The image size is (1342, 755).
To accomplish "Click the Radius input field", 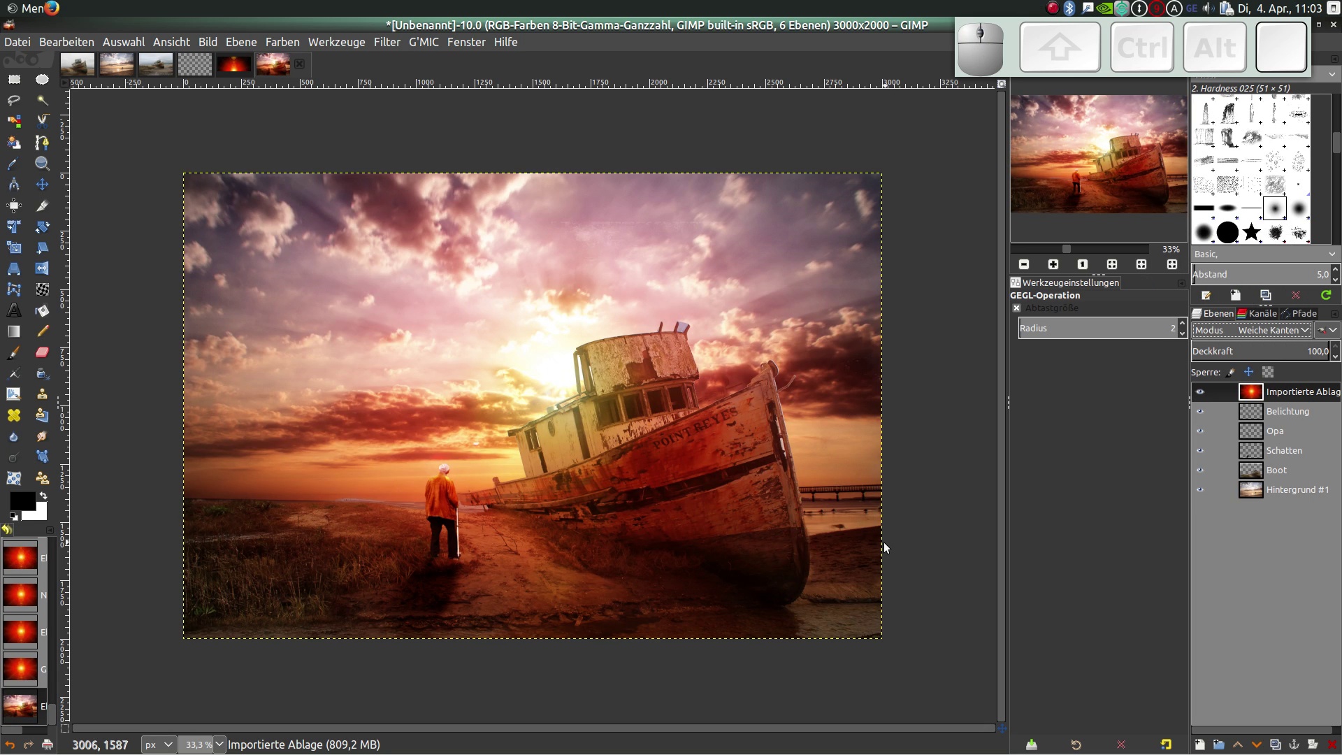I will click(1094, 329).
